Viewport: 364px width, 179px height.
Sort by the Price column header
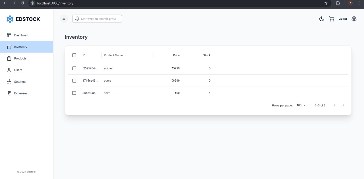(x=176, y=55)
